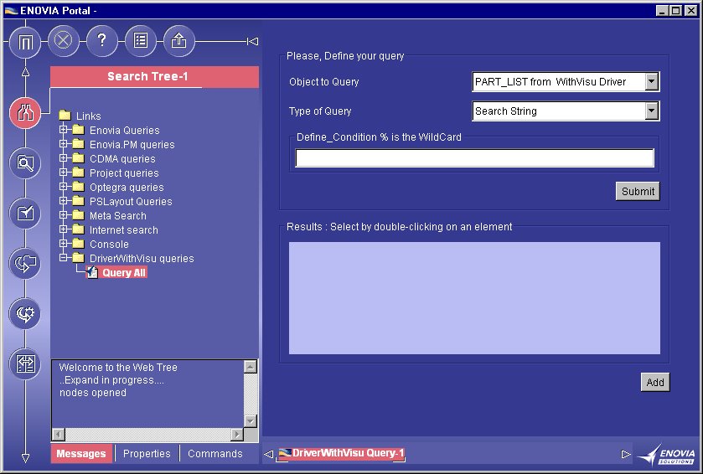This screenshot has height=474, width=703.
Task: Click the 'nodes opened' message line
Action: [93, 393]
